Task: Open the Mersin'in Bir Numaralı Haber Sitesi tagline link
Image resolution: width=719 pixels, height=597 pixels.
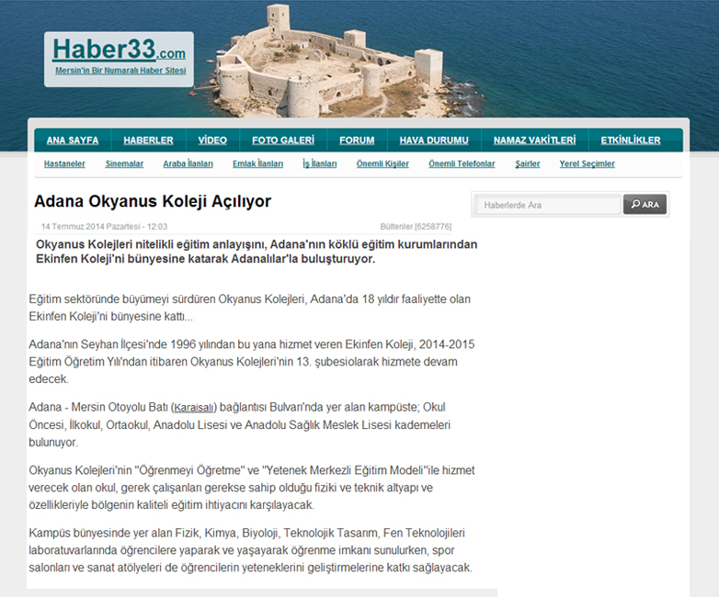Action: click(x=120, y=71)
